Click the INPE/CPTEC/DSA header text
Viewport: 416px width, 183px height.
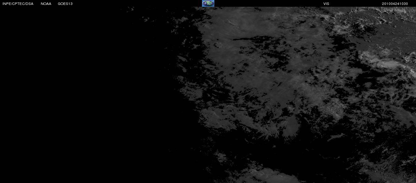point(18,4)
